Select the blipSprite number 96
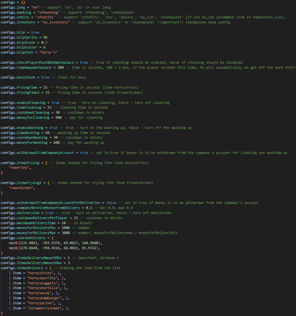The height and width of the screenshot is (316, 296). [45, 37]
